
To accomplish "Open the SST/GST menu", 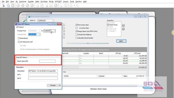I will pos(58,2).
